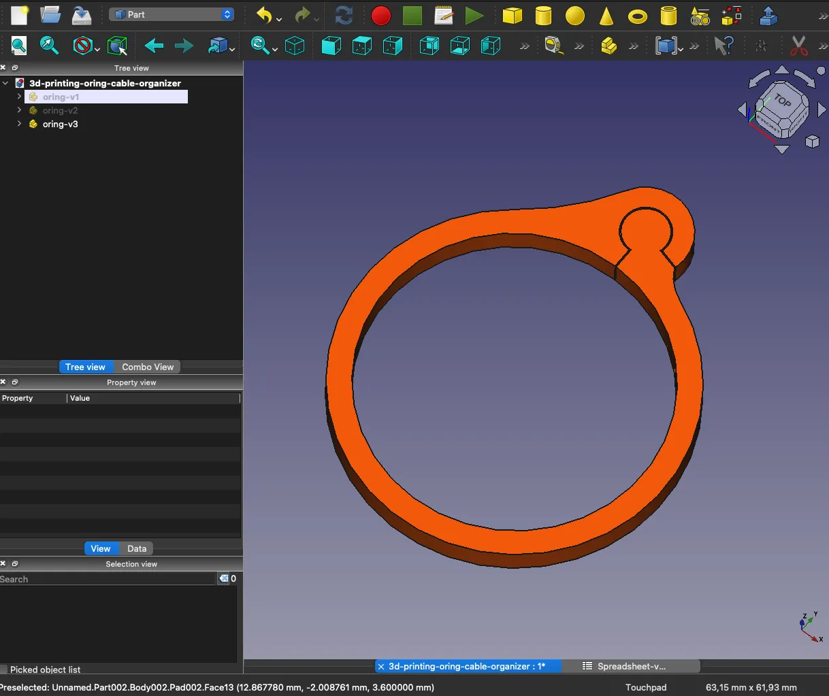829x696 pixels.
Task: Click the Selection view search field
Action: (108, 579)
